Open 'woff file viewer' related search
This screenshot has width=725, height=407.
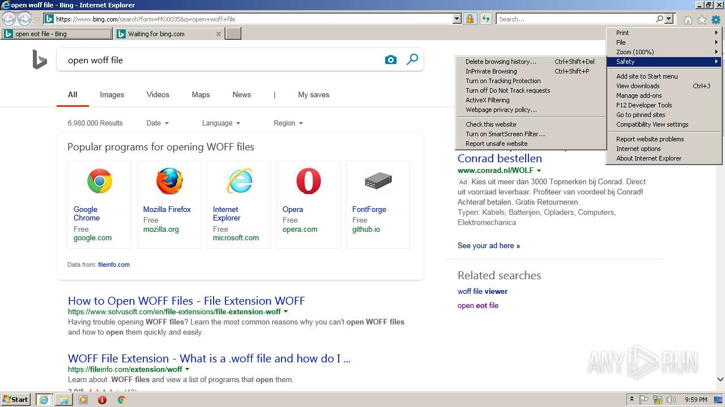click(x=483, y=292)
